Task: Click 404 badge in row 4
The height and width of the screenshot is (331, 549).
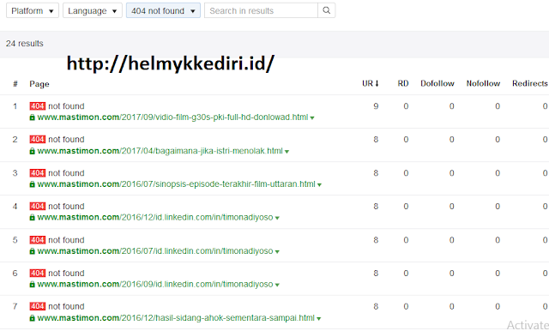Action: pyautogui.click(x=38, y=206)
